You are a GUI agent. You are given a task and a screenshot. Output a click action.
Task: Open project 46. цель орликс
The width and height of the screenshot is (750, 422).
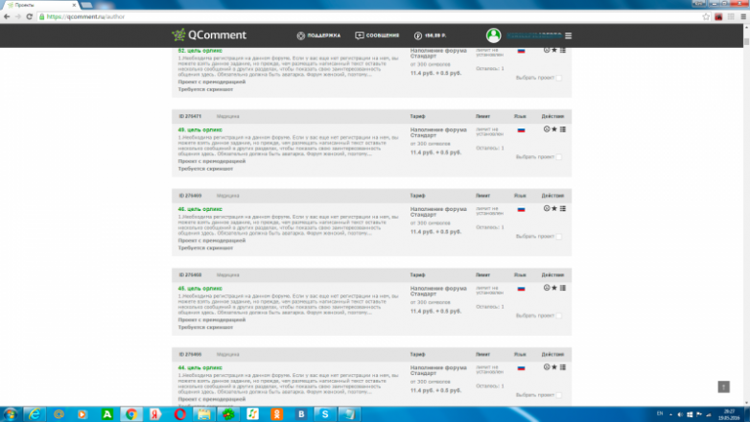[199, 209]
